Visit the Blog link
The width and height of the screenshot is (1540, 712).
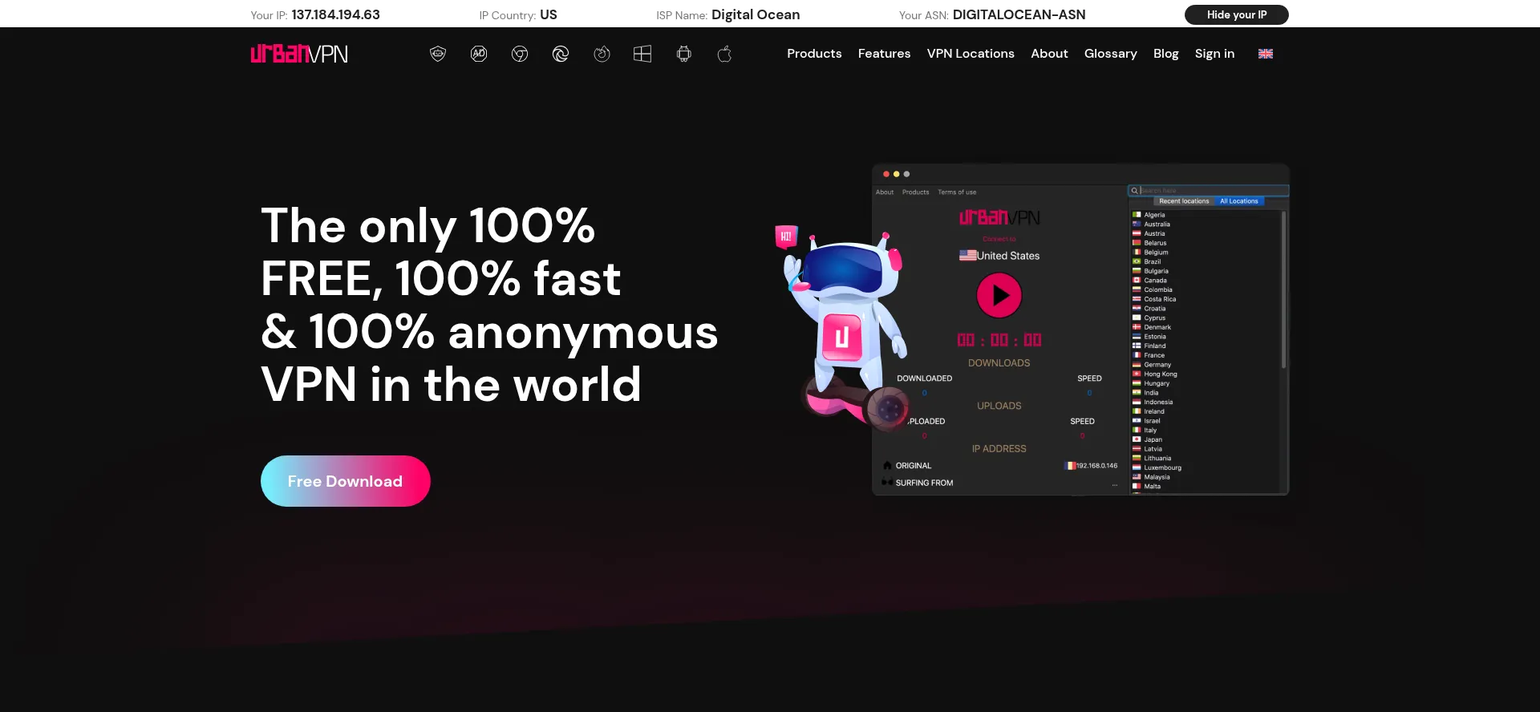[x=1165, y=54]
